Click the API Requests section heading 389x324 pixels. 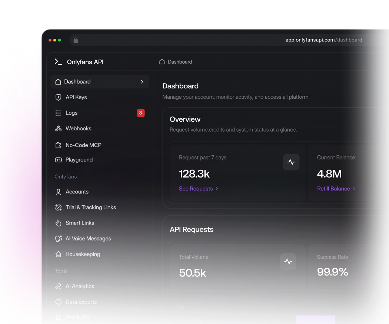tap(192, 230)
